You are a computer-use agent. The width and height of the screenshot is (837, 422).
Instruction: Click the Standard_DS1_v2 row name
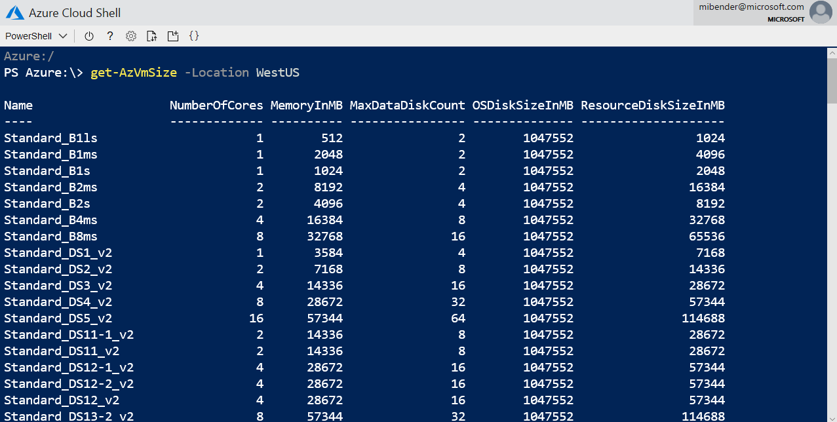tap(58, 253)
